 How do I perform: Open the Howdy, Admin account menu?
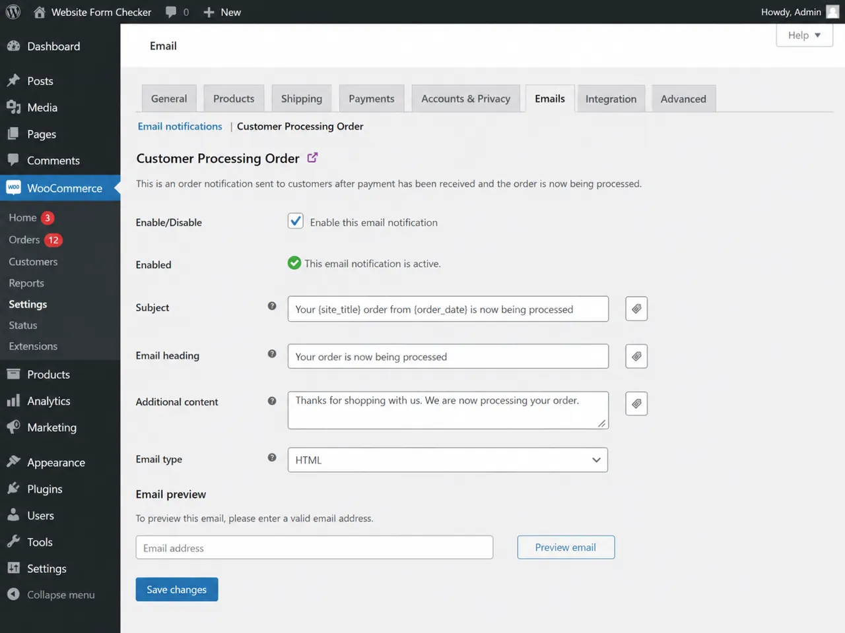tap(791, 12)
